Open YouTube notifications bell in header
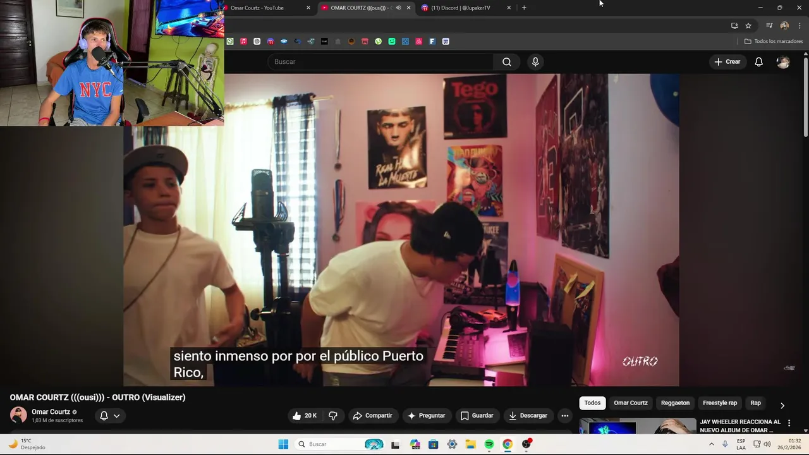Viewport: 809px width, 455px height. (x=758, y=62)
